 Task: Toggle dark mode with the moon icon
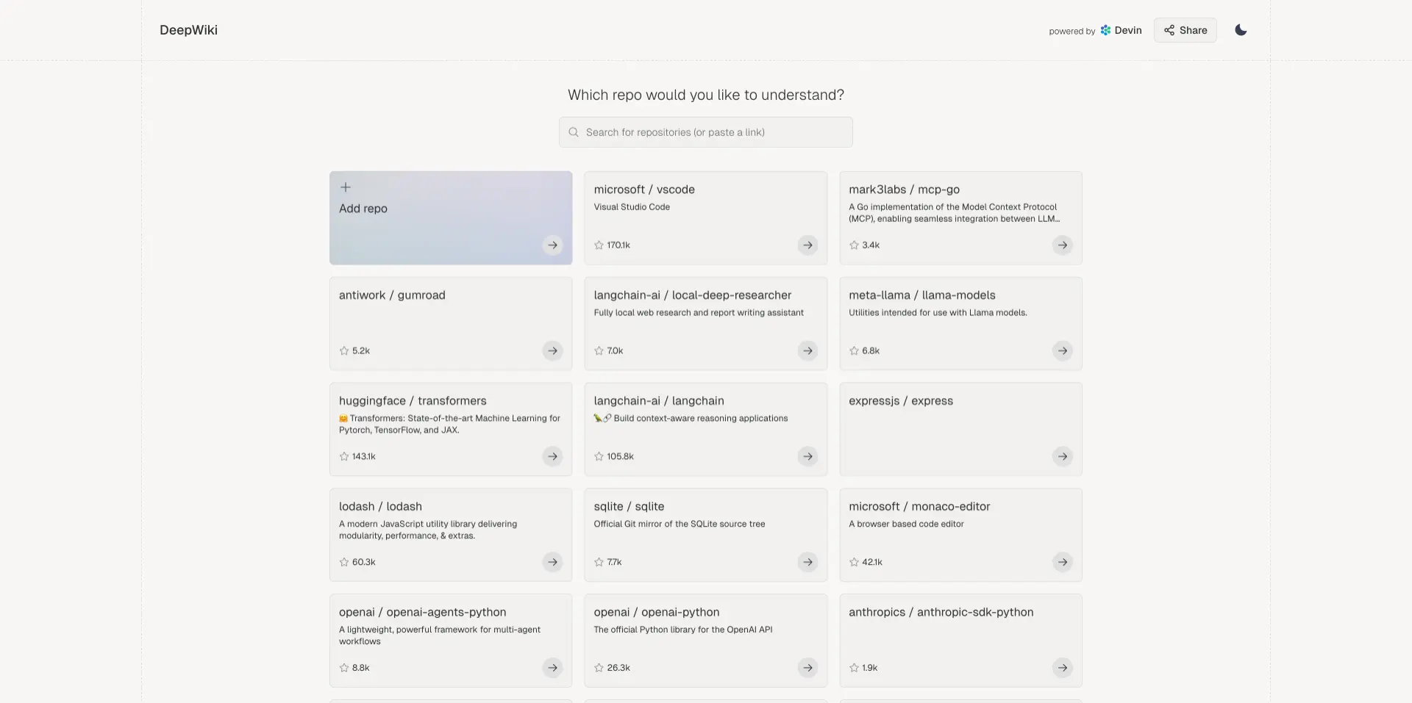point(1241,30)
